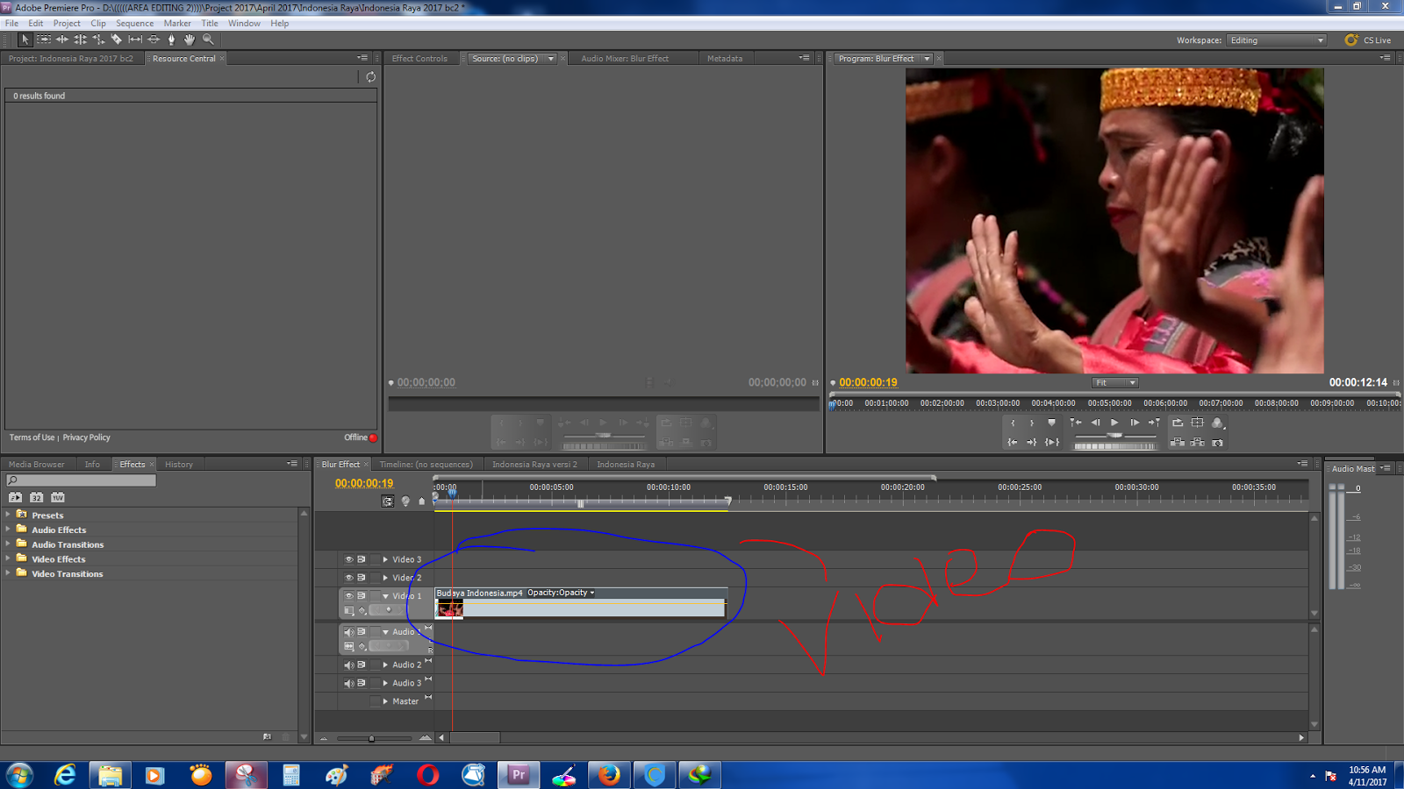Click the Loop playback icon

1178,423
